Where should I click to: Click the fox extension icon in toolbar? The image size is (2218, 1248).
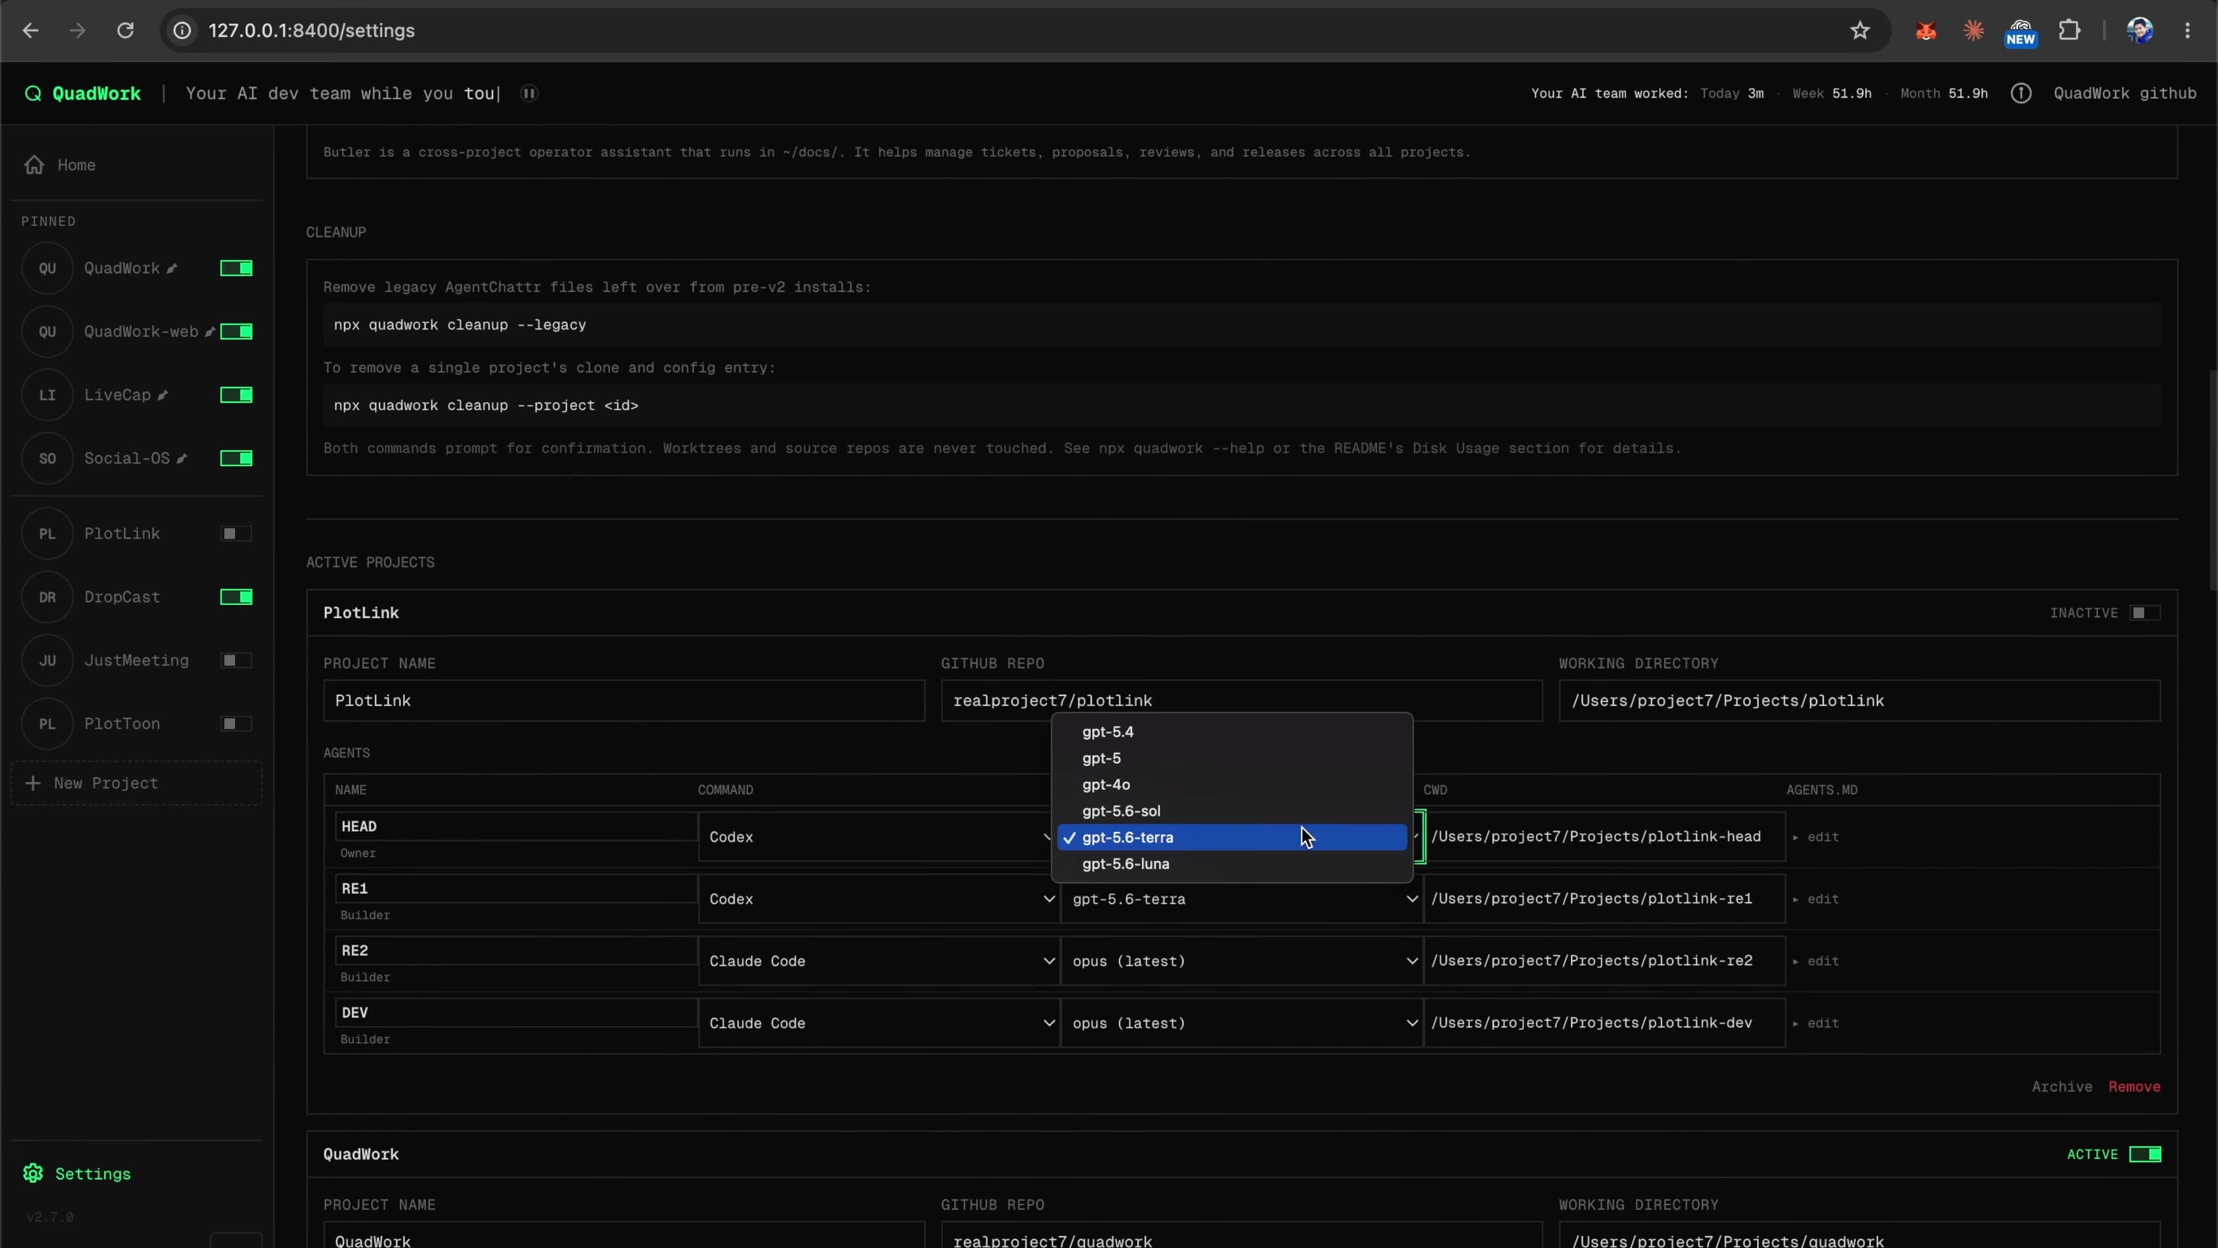point(1926,32)
